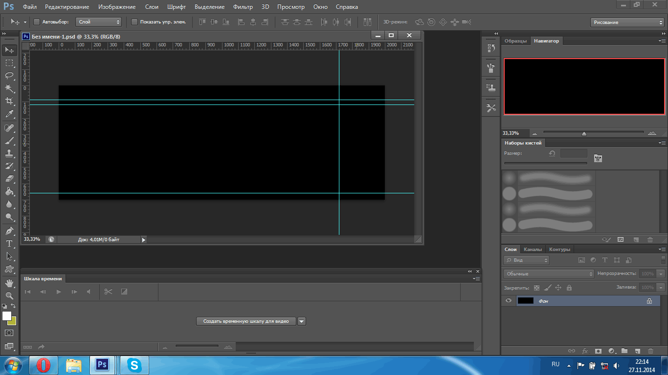Open the Фильтр menu
Viewport: 668px width, 375px height.
coord(243,7)
